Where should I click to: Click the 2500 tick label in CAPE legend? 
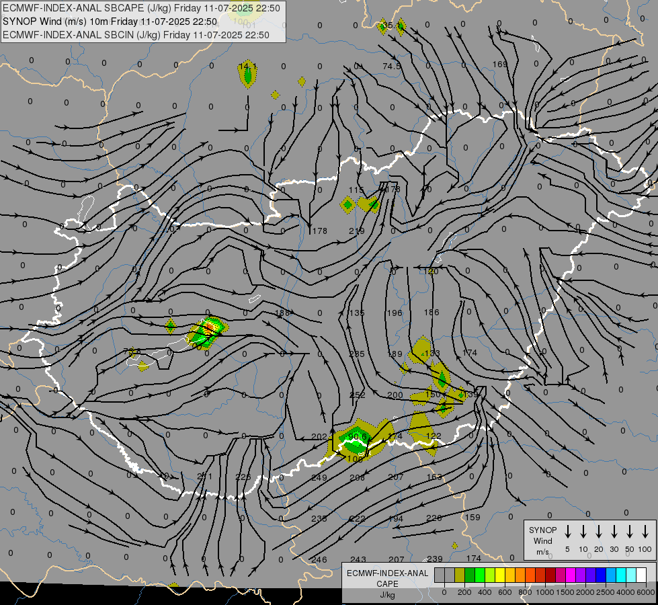[x=605, y=592]
